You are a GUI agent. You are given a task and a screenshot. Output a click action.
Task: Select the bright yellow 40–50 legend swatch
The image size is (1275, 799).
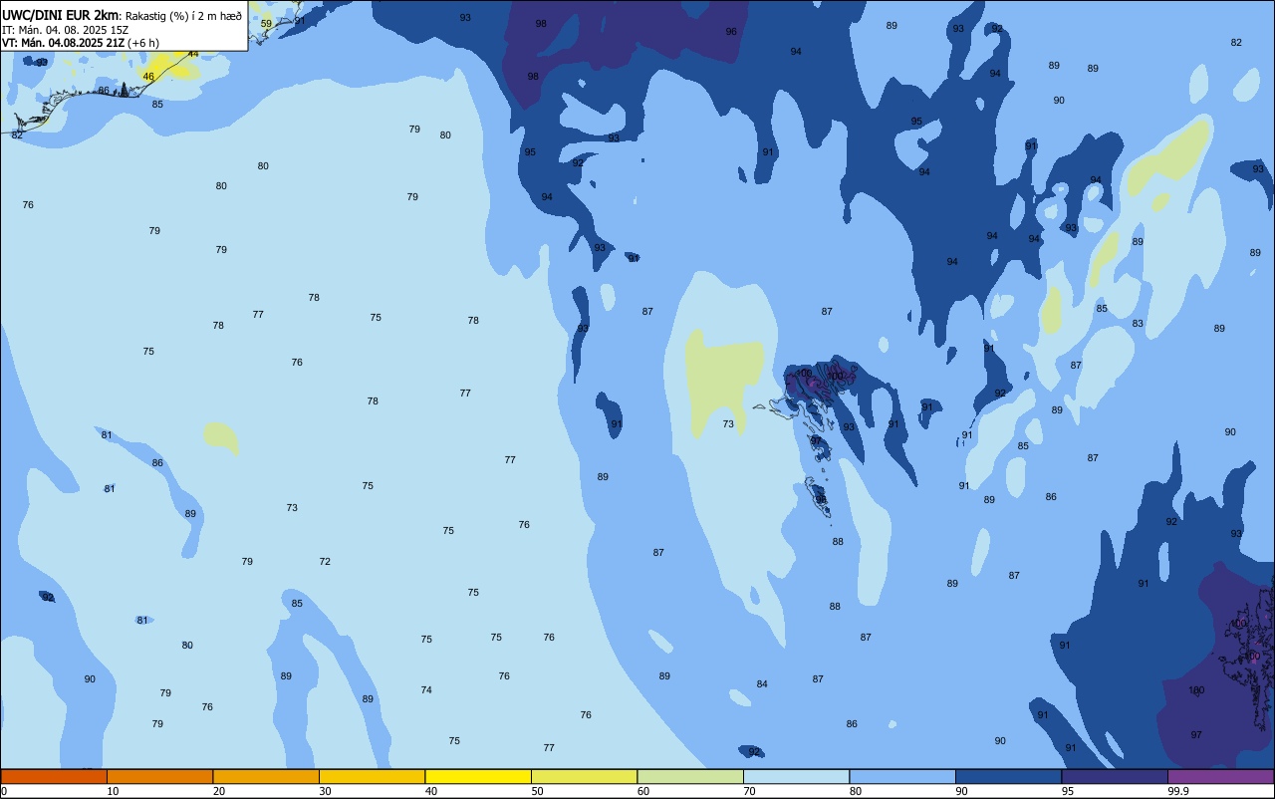pyautogui.click(x=478, y=776)
